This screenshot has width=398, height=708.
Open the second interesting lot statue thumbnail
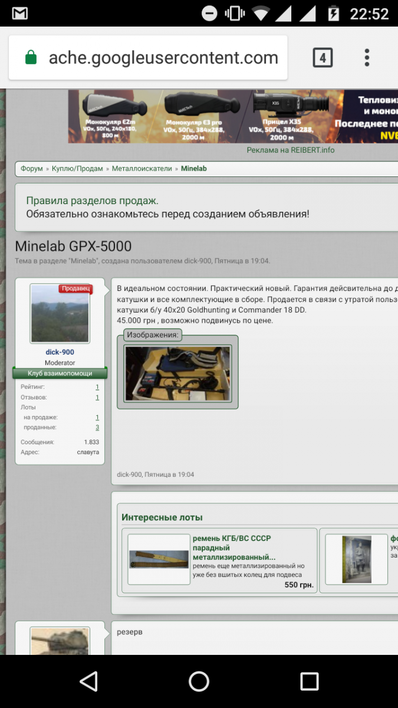coord(357,559)
